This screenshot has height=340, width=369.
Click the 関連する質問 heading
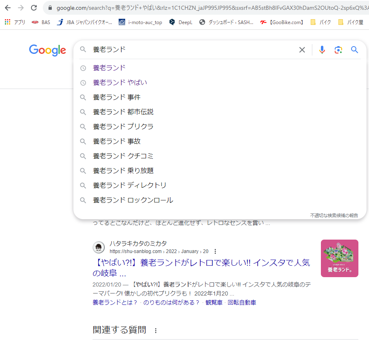point(119,330)
